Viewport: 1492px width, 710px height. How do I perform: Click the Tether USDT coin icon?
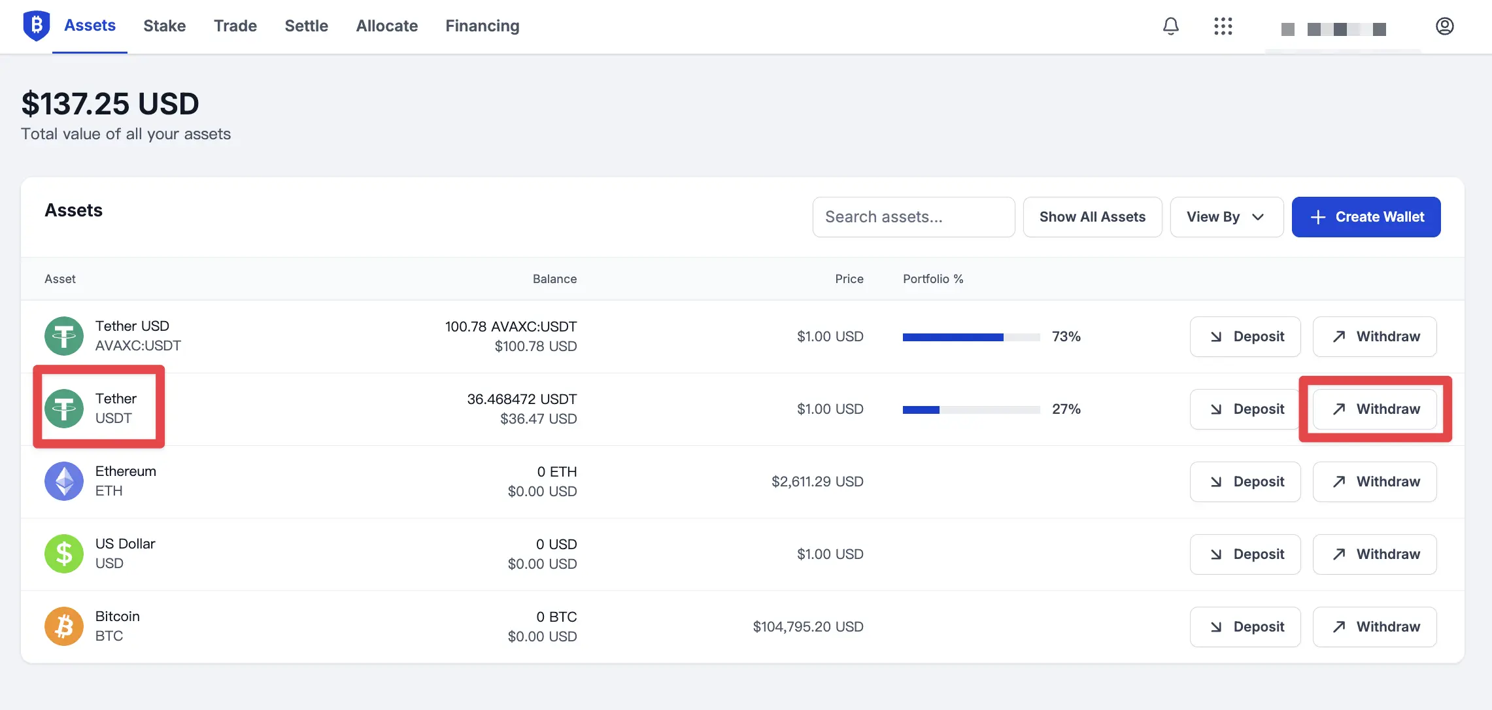64,409
